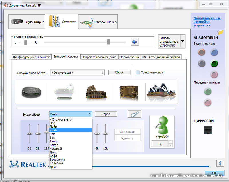Switch to the Стерео микшер tab
Image resolution: width=229 pixels, height=182 pixels.
(x=98, y=22)
